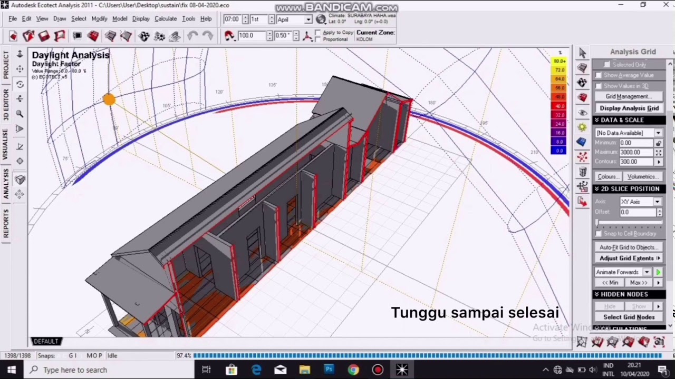
Task: Click the New model icon in toolbar
Action: [13, 36]
